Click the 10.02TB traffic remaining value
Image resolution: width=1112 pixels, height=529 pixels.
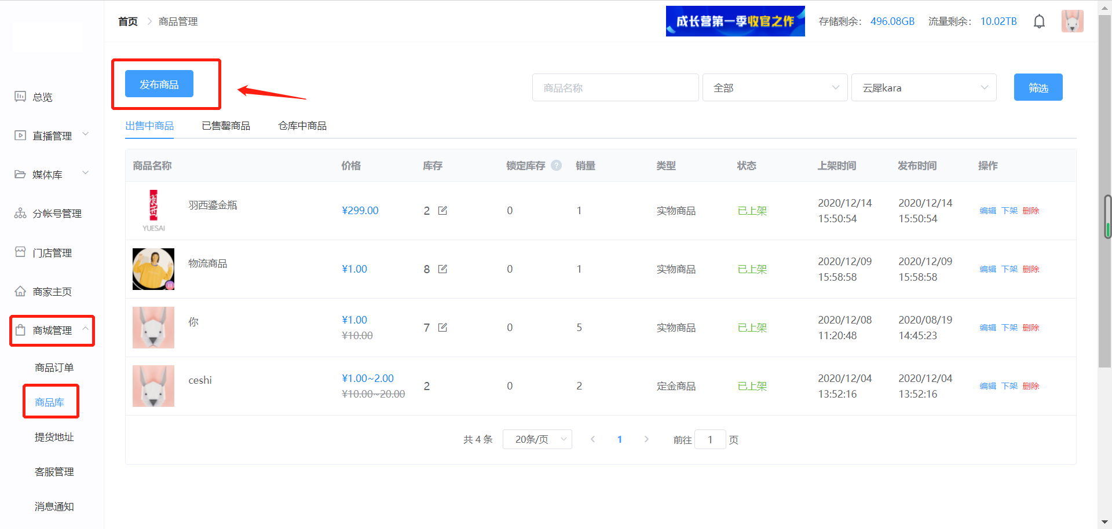pos(998,21)
